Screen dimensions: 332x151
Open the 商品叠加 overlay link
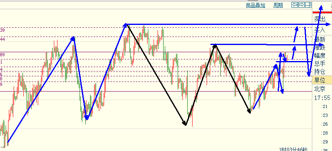pyautogui.click(x=255, y=5)
